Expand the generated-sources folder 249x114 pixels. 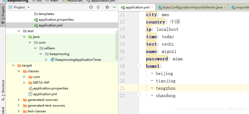click(x=19, y=100)
